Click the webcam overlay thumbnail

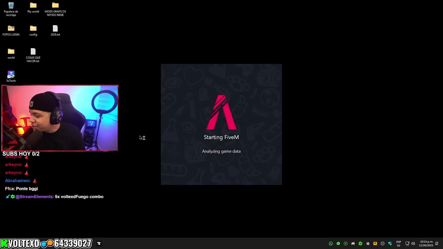tap(60, 118)
